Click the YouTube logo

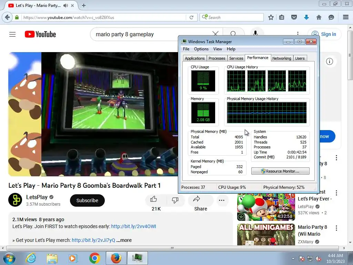click(40, 34)
